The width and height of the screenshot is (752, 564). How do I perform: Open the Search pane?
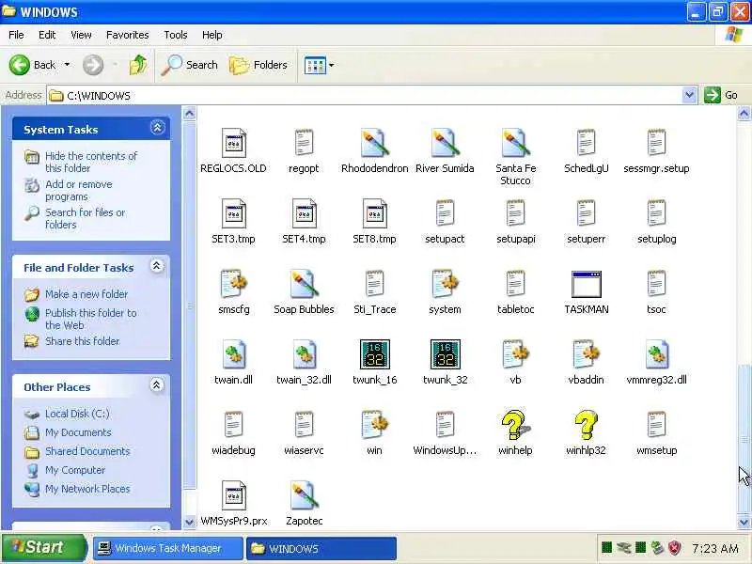[190, 65]
